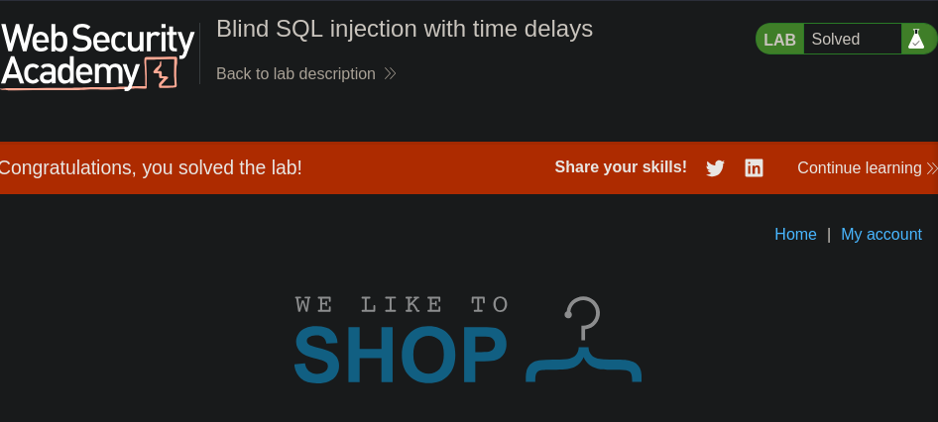
Task: Click the LinkedIn share icon
Action: pyautogui.click(x=754, y=168)
